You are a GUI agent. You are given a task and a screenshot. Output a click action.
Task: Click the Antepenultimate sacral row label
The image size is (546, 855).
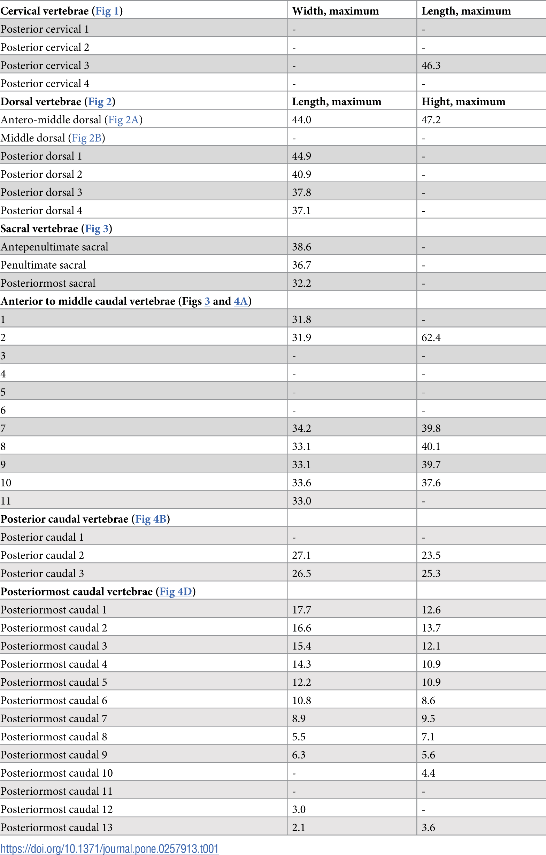(54, 247)
